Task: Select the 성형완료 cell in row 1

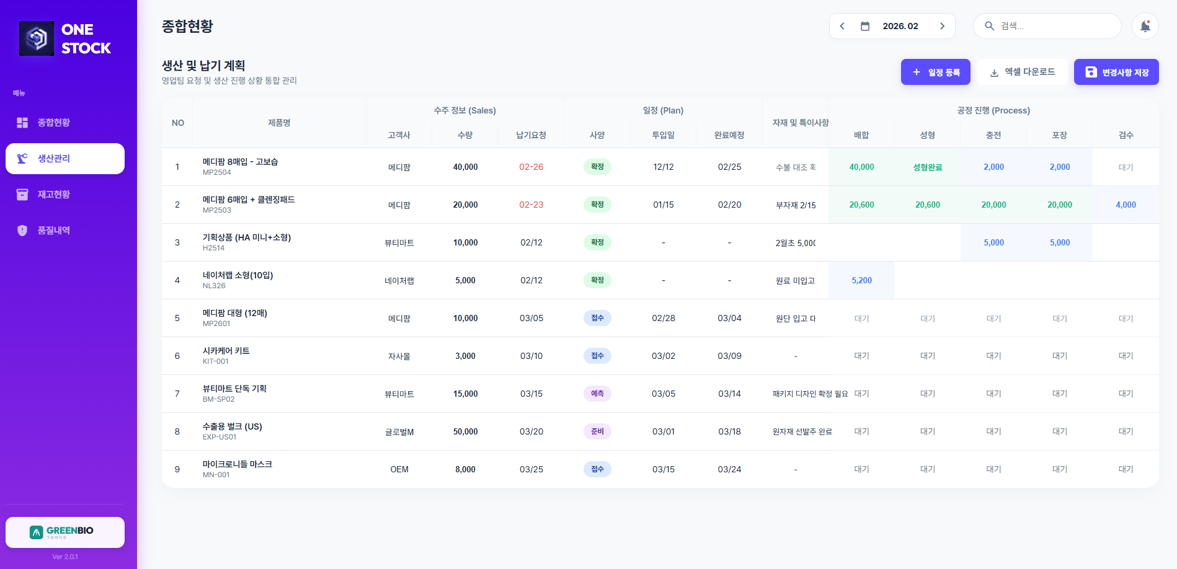Action: (x=927, y=167)
